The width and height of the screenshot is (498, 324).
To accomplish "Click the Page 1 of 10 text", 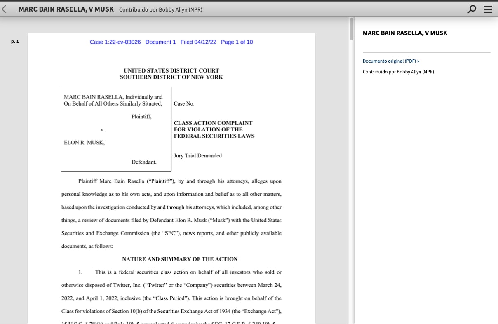I will tap(237, 42).
